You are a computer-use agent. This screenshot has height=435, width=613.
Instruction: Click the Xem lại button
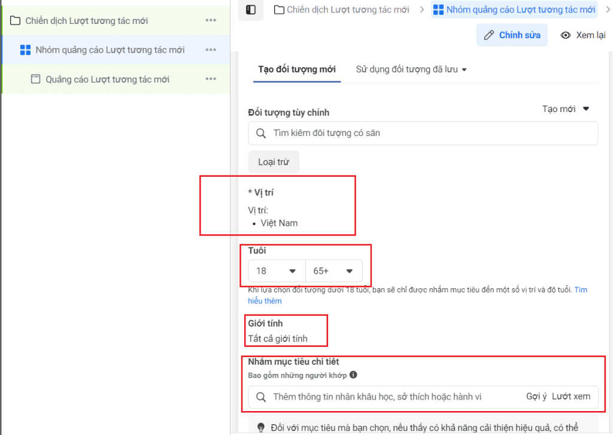pyautogui.click(x=583, y=35)
